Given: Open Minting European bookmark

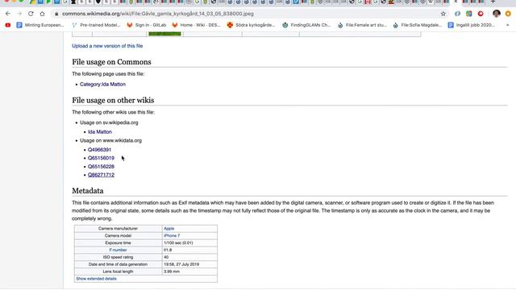Looking at the screenshot, I should (40, 25).
